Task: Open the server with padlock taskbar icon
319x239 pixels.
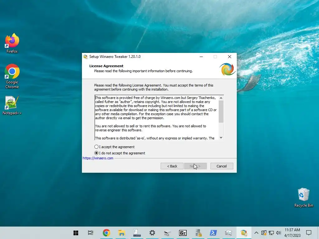Action: (x=198, y=233)
